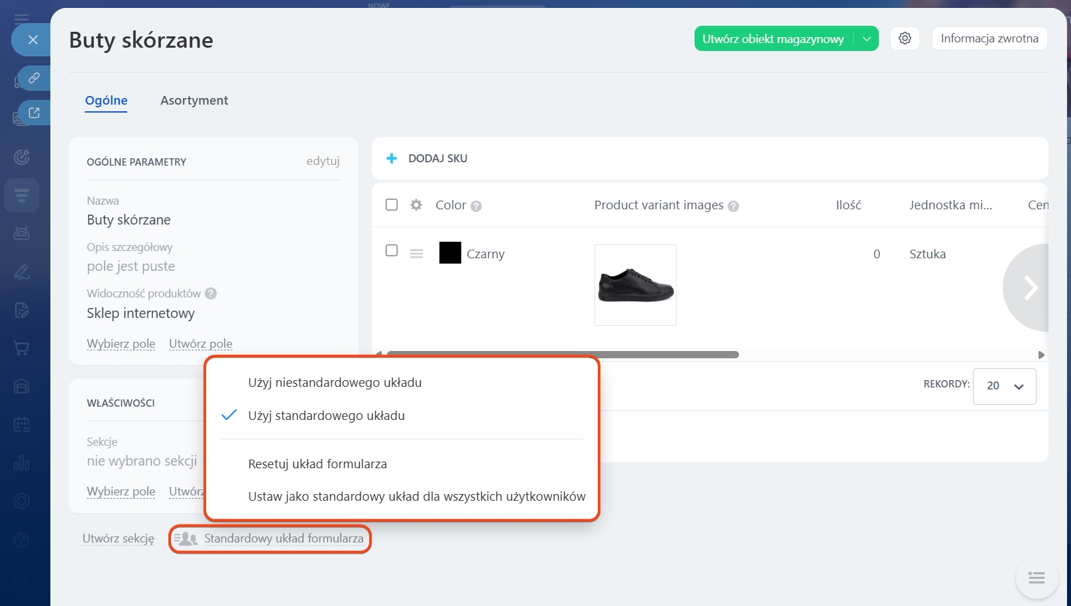Click the Informacja zwrotna button
This screenshot has width=1071, height=606.
coord(989,38)
